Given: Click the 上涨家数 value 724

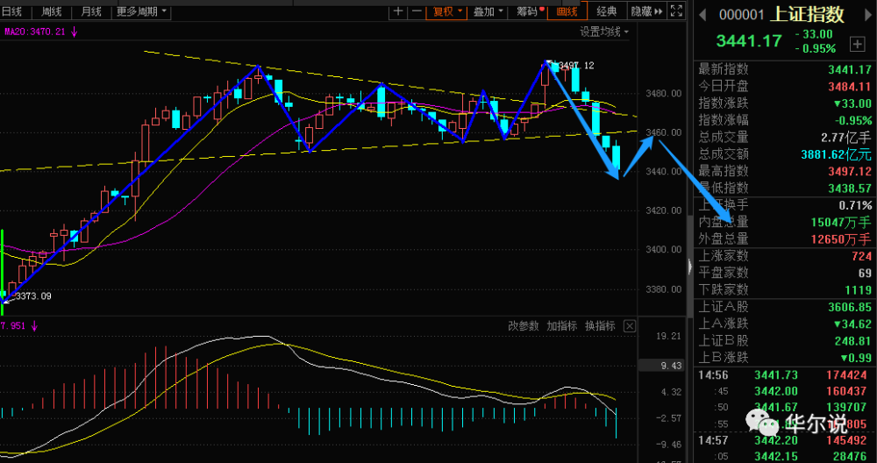Looking at the screenshot, I should (x=862, y=256).
